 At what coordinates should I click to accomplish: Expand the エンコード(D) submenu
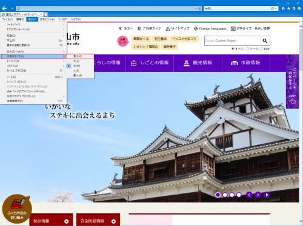(x=33, y=61)
